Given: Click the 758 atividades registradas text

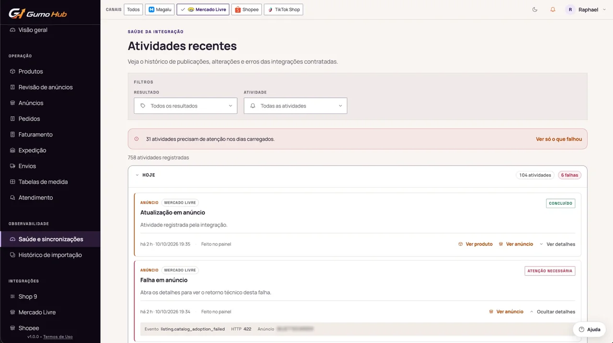Looking at the screenshot, I should click(x=159, y=157).
